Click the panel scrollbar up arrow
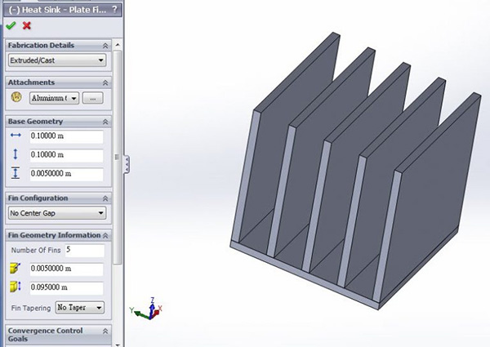Viewport: 490px width, 347px height. (118, 45)
